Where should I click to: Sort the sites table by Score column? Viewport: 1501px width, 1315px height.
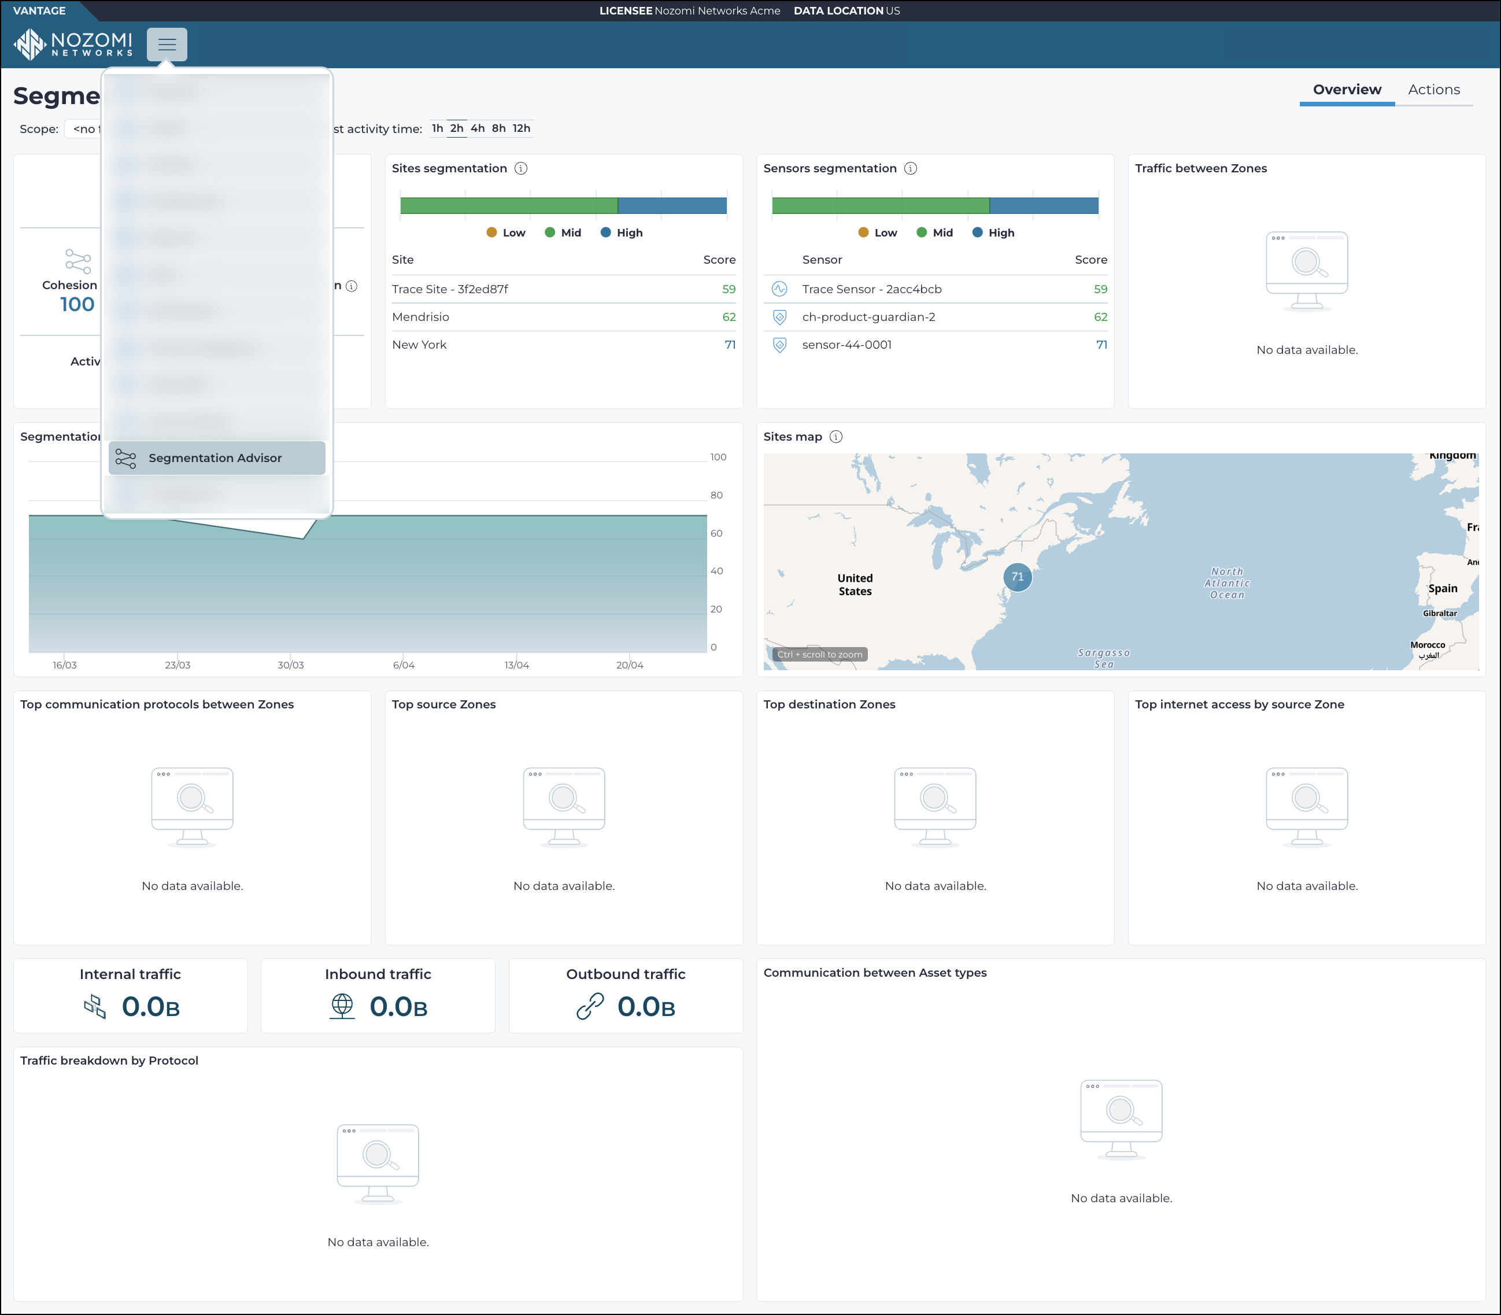[x=719, y=260]
